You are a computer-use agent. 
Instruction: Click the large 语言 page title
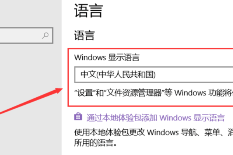89,11
